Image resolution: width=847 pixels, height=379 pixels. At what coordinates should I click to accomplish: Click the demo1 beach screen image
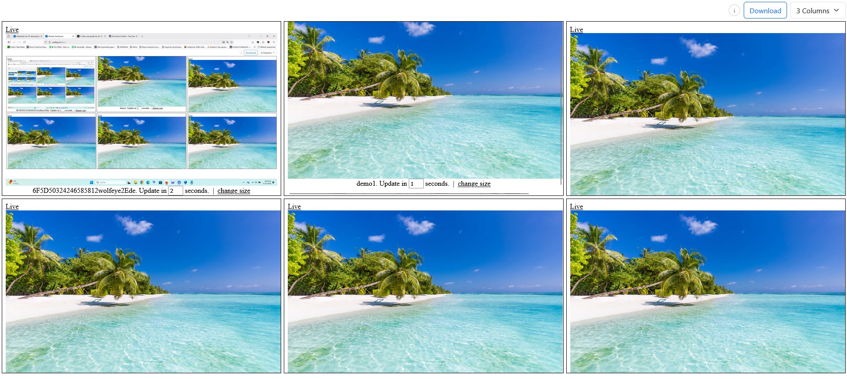click(x=424, y=100)
